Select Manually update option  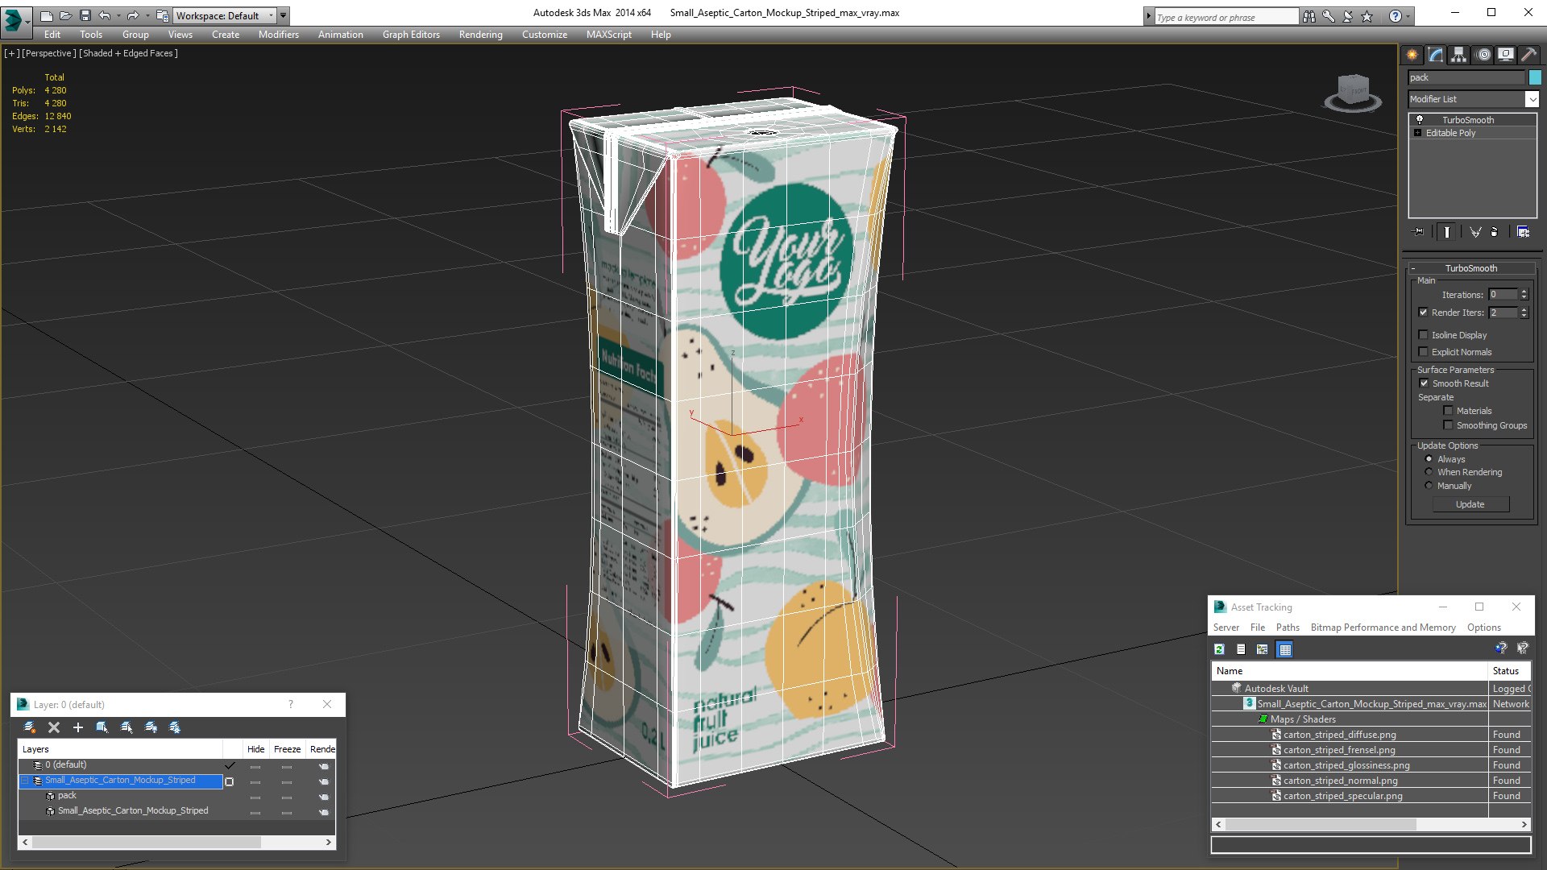point(1429,486)
